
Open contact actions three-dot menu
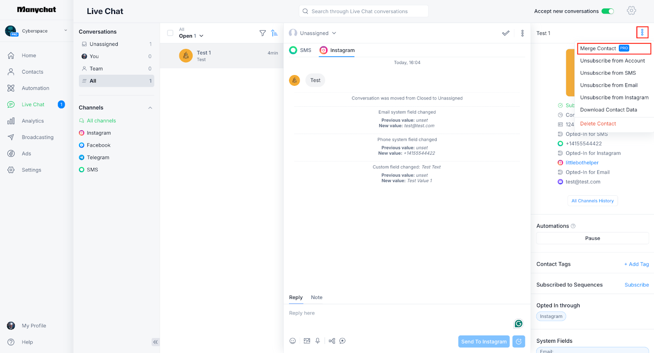pyautogui.click(x=642, y=32)
